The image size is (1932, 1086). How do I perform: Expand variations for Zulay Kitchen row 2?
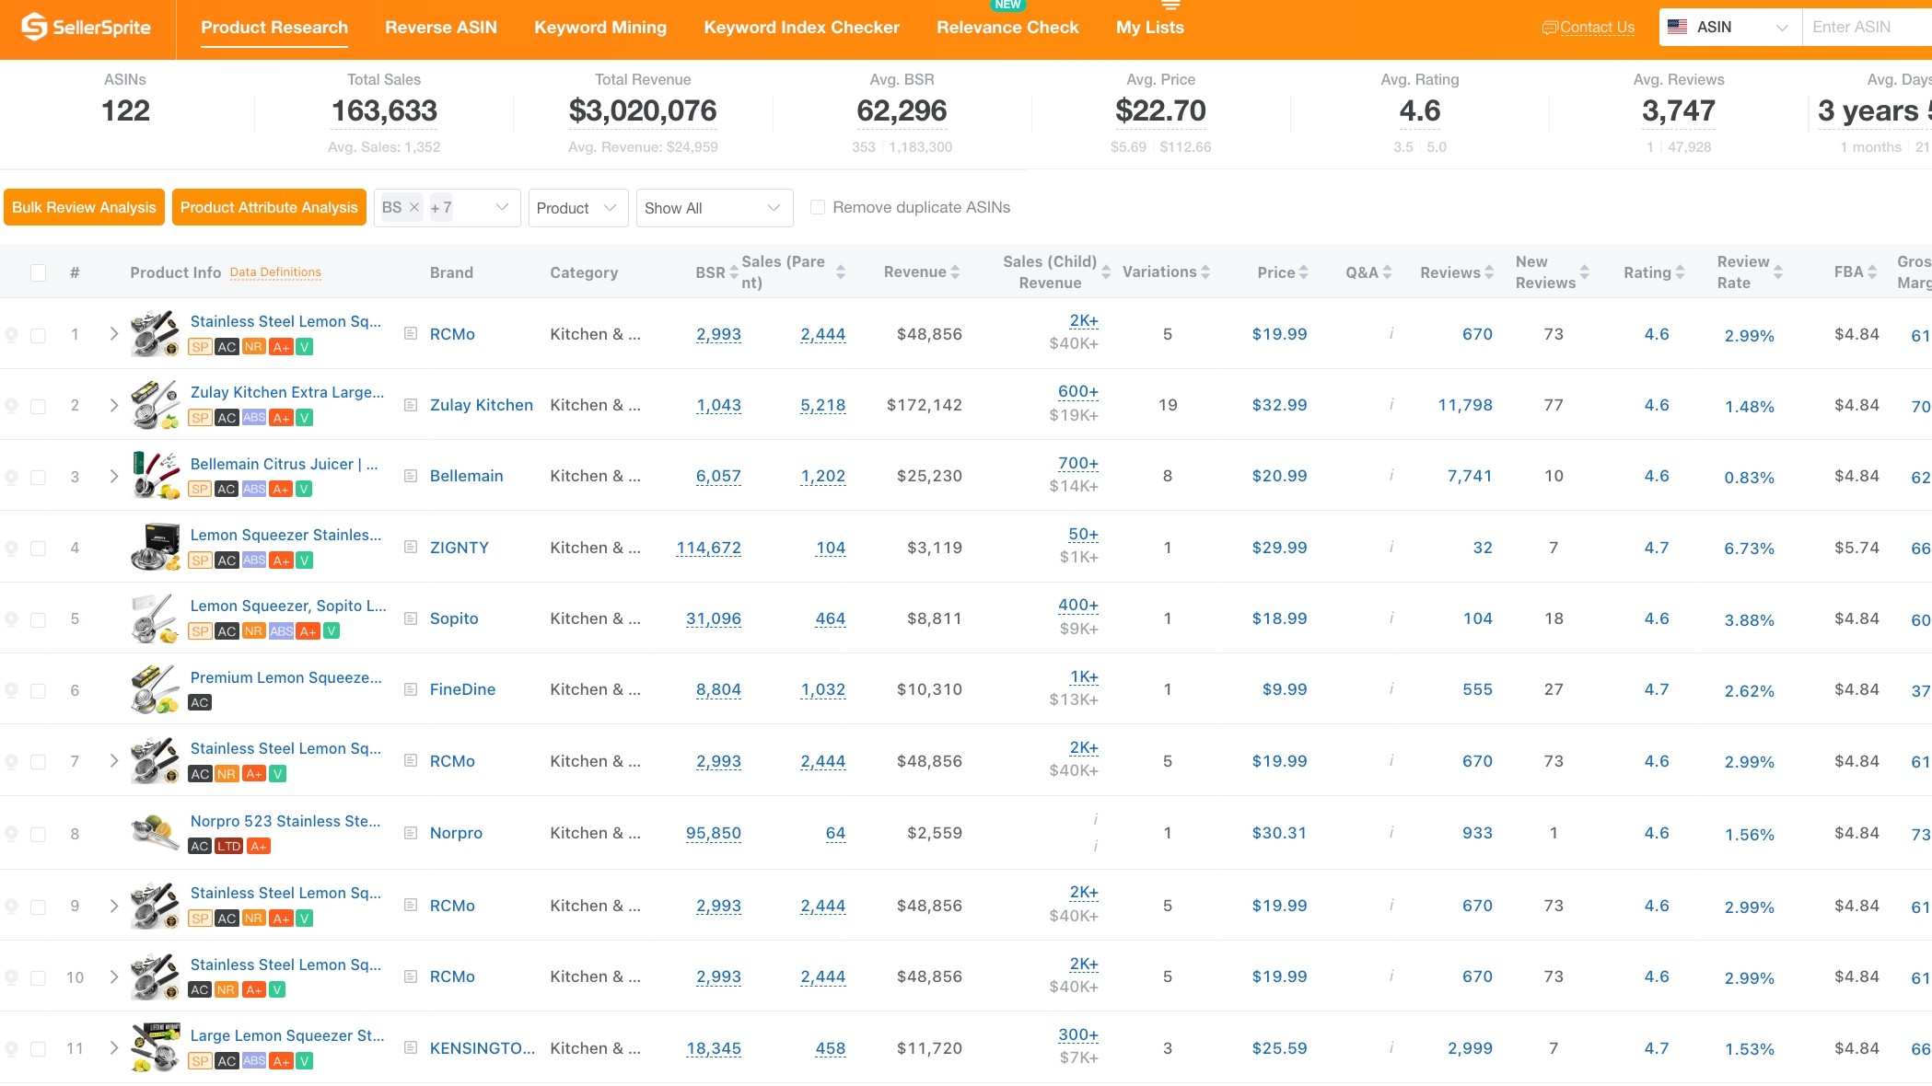(114, 405)
